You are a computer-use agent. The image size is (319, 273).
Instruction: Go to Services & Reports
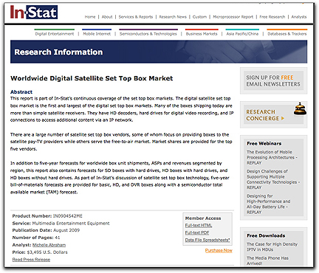[x=136, y=17]
